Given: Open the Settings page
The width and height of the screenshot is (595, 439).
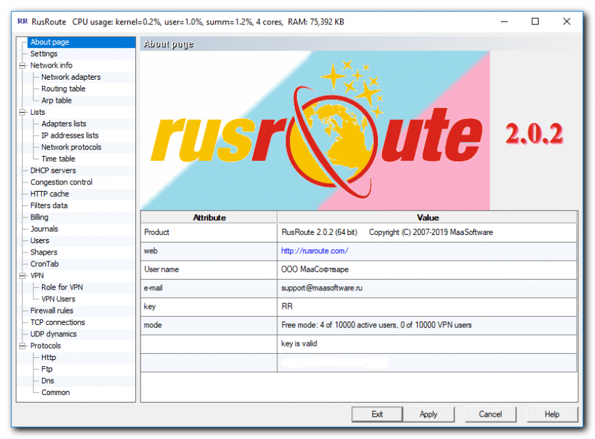Looking at the screenshot, I should pos(44,54).
